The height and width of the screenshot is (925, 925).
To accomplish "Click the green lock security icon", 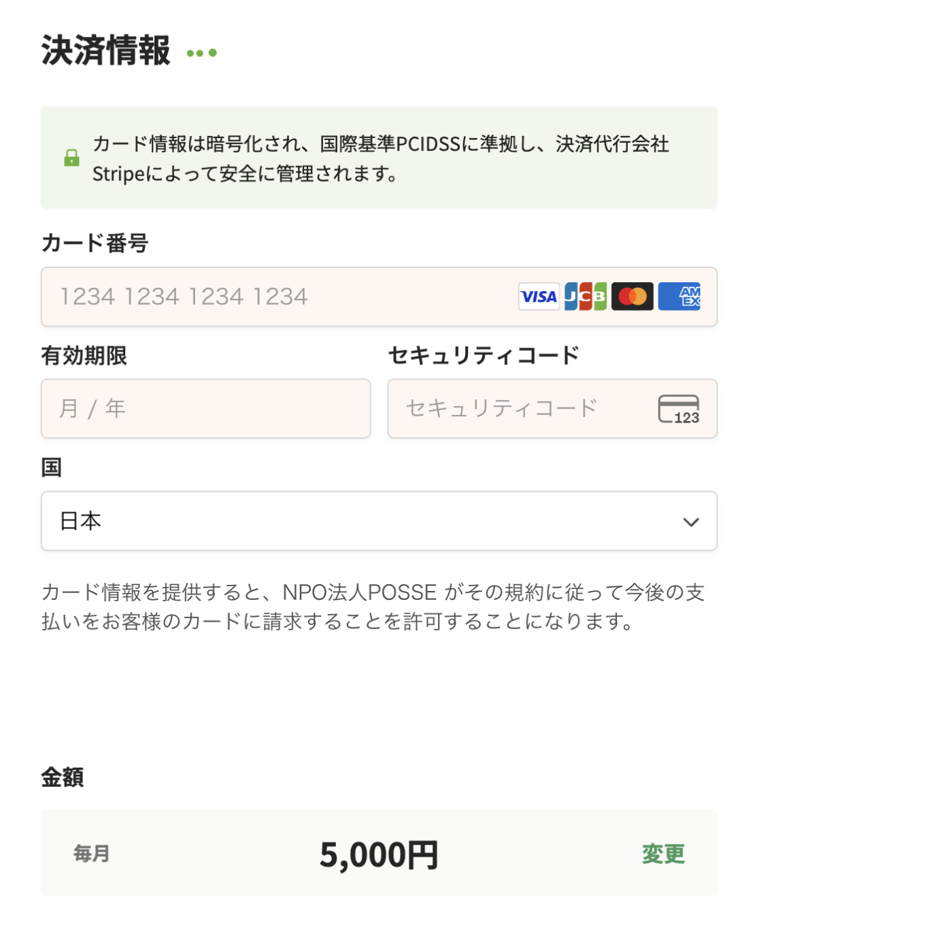I will tap(71, 158).
